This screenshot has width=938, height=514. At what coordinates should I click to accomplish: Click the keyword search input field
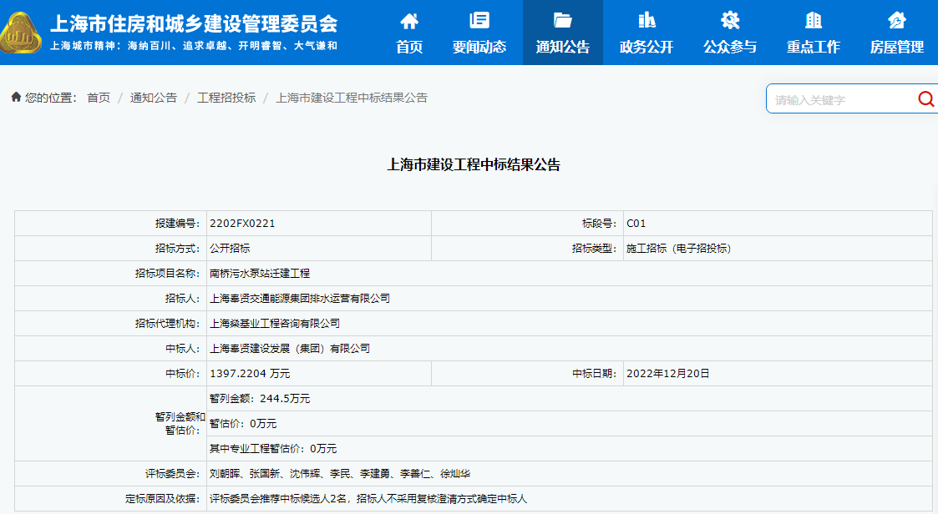[x=839, y=99]
